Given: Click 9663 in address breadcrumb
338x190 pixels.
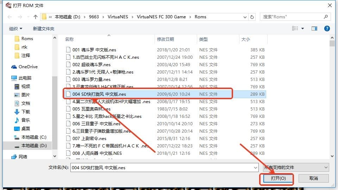Looking at the screenshot, I should (94, 17).
